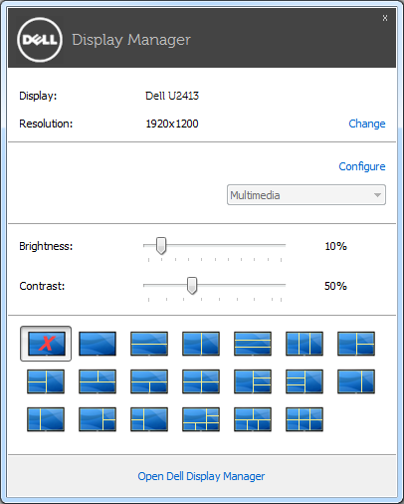This screenshot has height=504, width=404.
Task: Select two top cells over wide bottom layout
Action: pyautogui.click(x=98, y=381)
